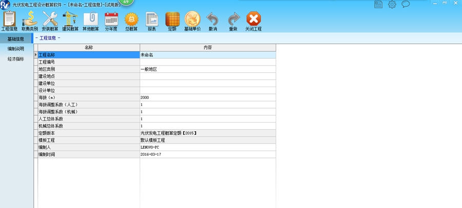Click the document icon in title bar
The image size is (462, 208).
coord(378,4)
